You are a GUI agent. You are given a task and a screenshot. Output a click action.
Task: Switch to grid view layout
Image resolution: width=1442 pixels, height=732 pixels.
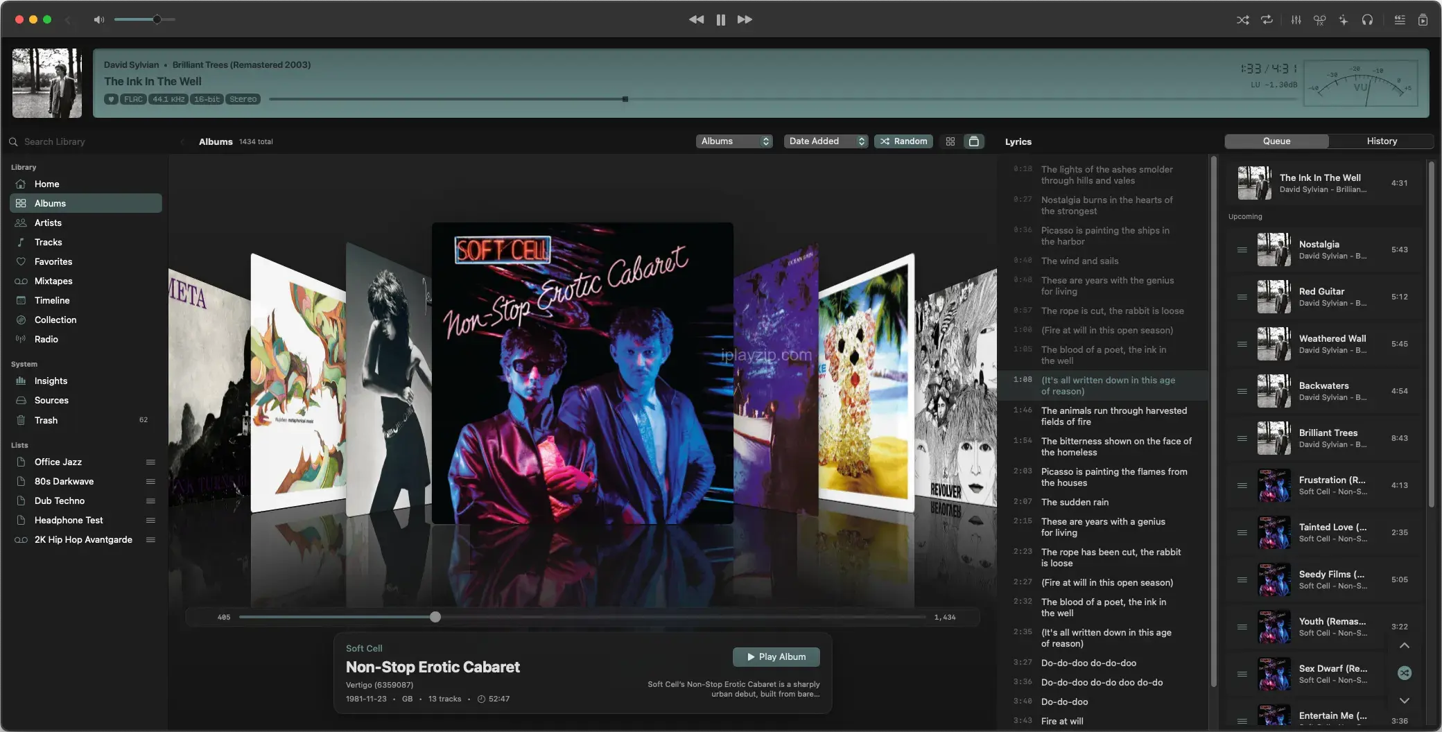[950, 141]
